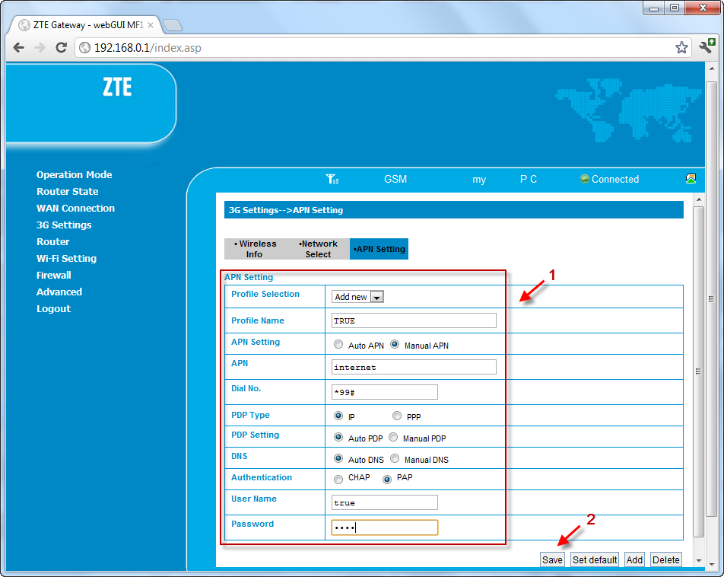This screenshot has width=724, height=577.
Task: Click the ZTE logo
Action: coord(117,87)
